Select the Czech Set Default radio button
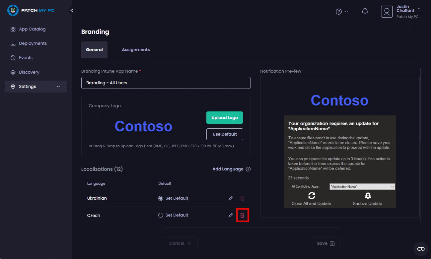431x259 pixels. pos(161,215)
